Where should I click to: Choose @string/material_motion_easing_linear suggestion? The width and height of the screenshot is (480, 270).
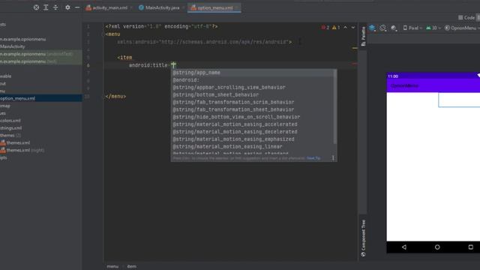252,146
